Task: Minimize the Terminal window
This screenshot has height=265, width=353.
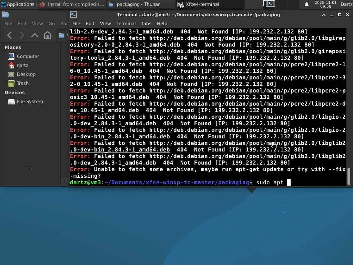Action: click(x=332, y=15)
